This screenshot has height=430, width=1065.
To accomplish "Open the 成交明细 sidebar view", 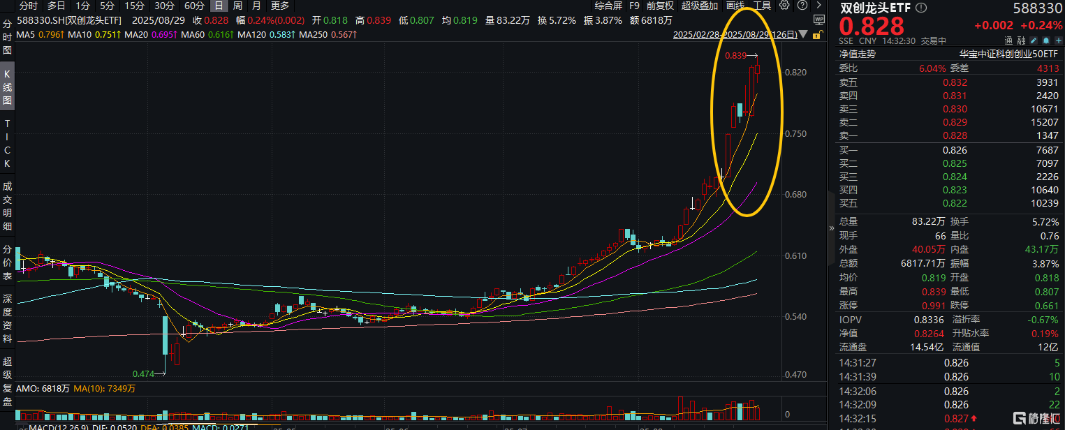I will [8, 206].
